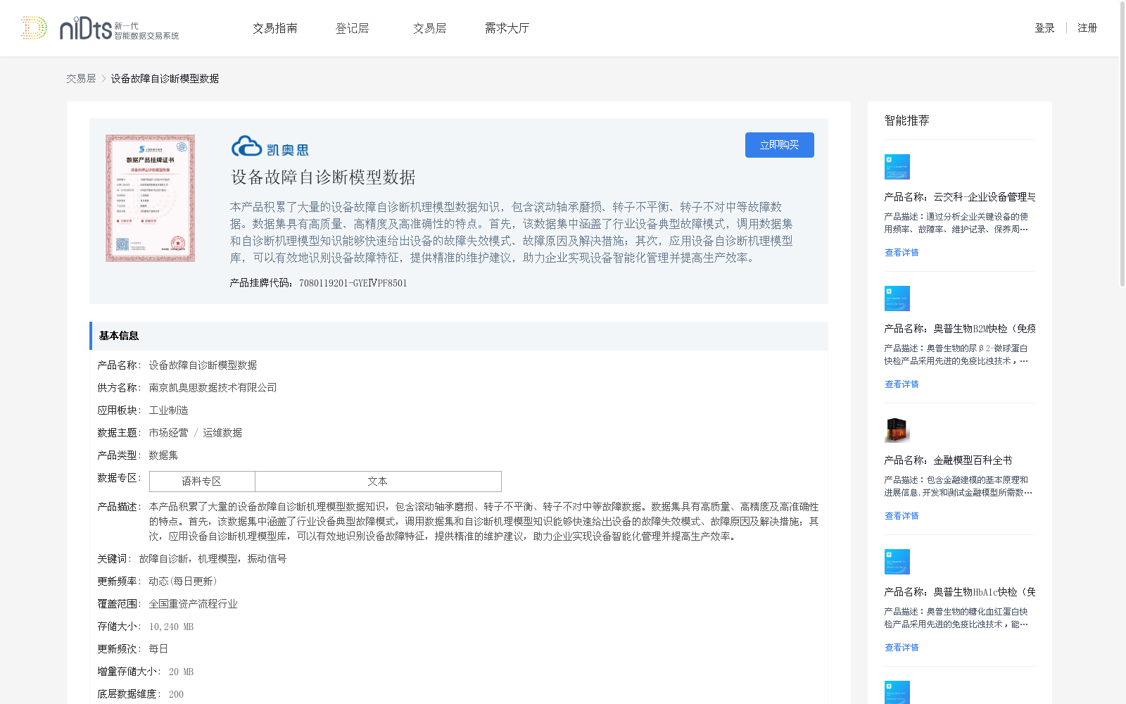
Task: Click the 基本信息 section header
Action: pos(459,336)
